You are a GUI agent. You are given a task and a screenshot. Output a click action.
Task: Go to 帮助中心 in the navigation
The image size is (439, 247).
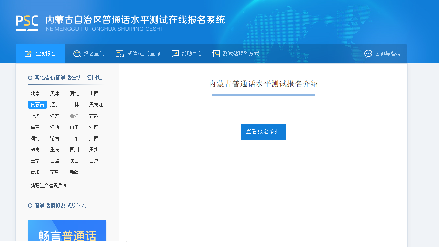[187, 54]
